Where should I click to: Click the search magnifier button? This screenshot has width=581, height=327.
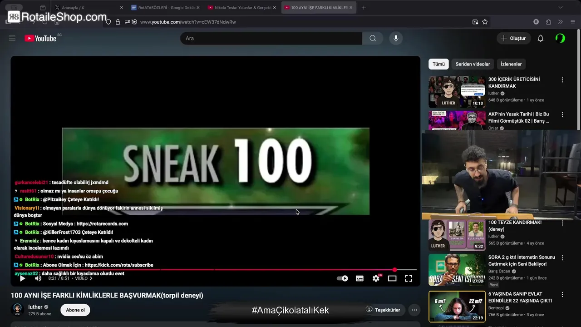coord(373,38)
